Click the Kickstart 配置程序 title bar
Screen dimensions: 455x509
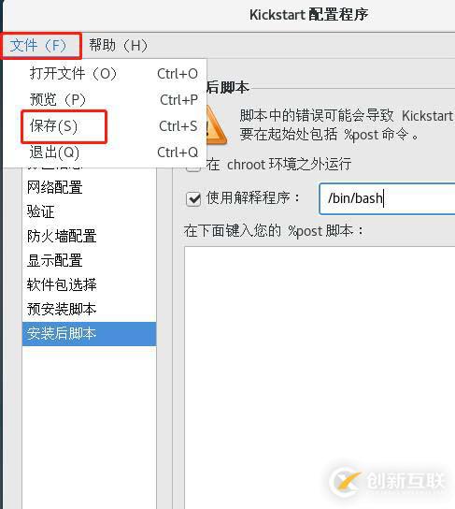pos(309,15)
